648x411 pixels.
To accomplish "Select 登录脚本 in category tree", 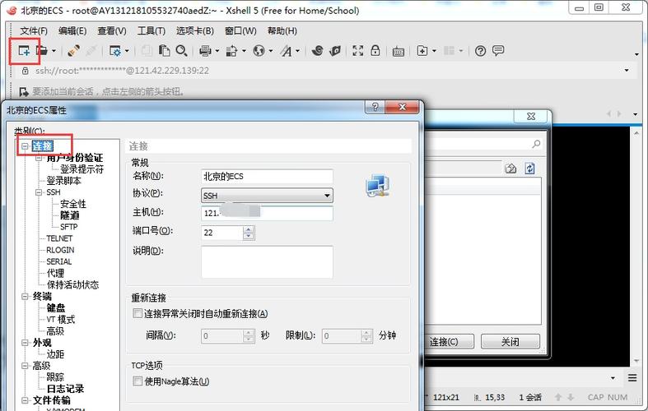I will tap(63, 181).
